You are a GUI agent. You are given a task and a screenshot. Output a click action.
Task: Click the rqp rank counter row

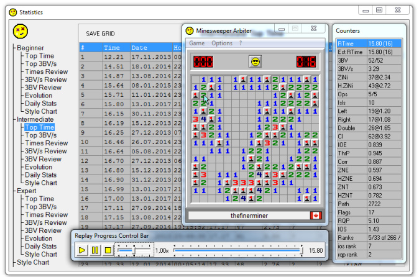369,255
